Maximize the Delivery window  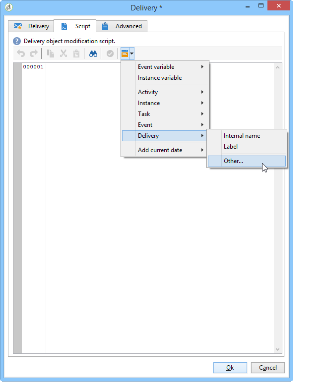click(261, 6)
